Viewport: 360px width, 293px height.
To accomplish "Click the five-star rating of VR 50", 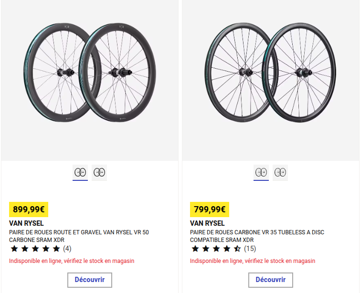I will (x=35, y=249).
